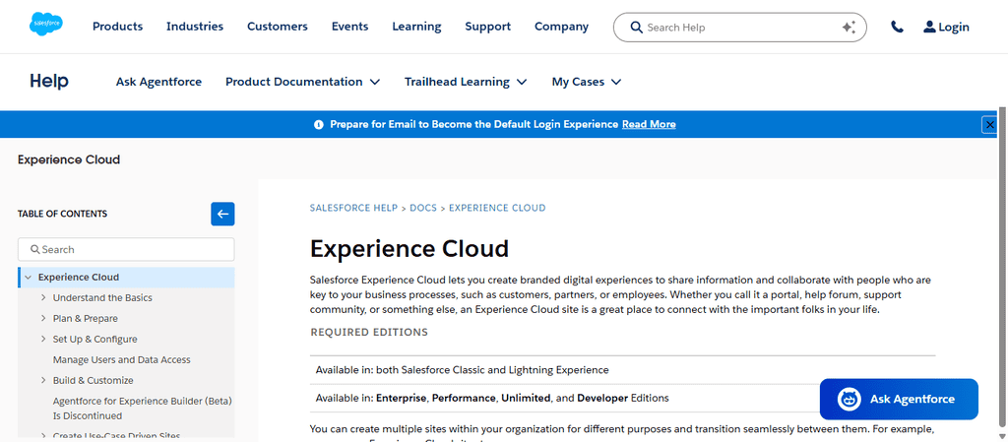Focus the Search Help field
The width and height of the screenshot is (1008, 442).
pos(740,27)
